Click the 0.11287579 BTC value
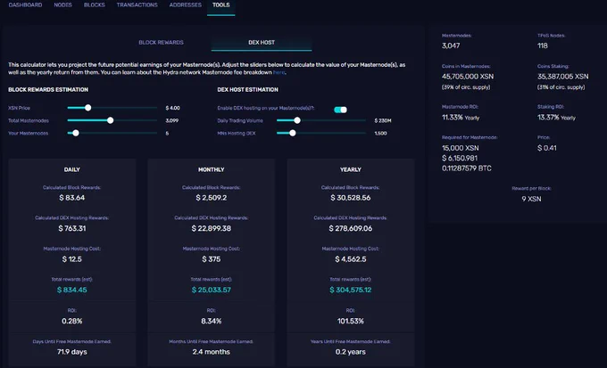This screenshot has height=368, width=607. [467, 168]
